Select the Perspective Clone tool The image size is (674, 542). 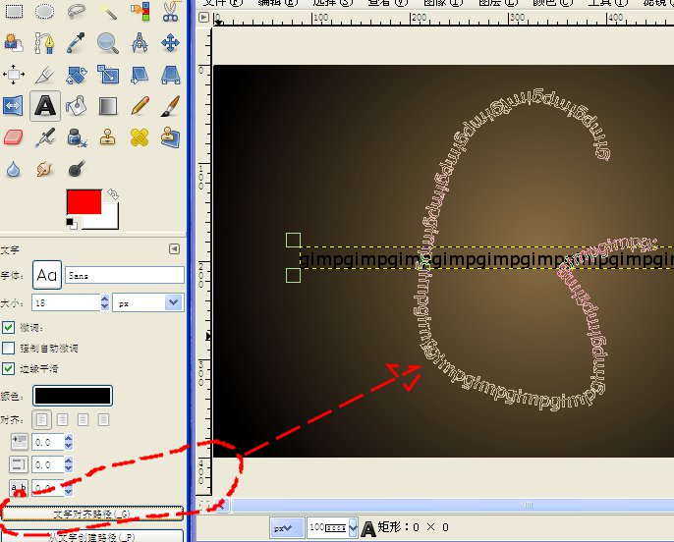[171, 137]
